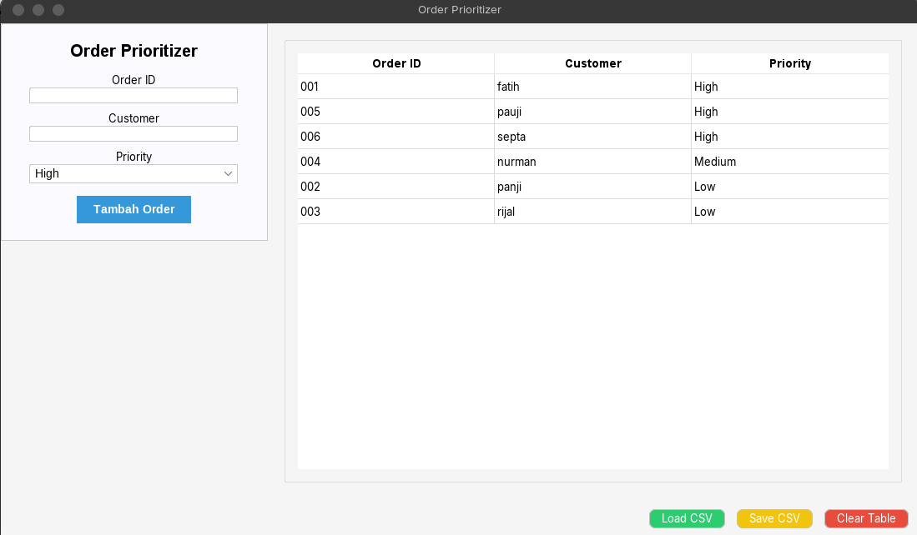Click the Low priority cell for panji
The height and width of the screenshot is (535, 917).
789,187
